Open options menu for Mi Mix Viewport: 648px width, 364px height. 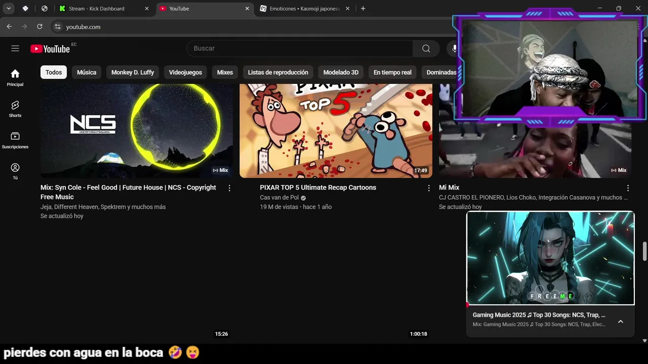coord(628,188)
